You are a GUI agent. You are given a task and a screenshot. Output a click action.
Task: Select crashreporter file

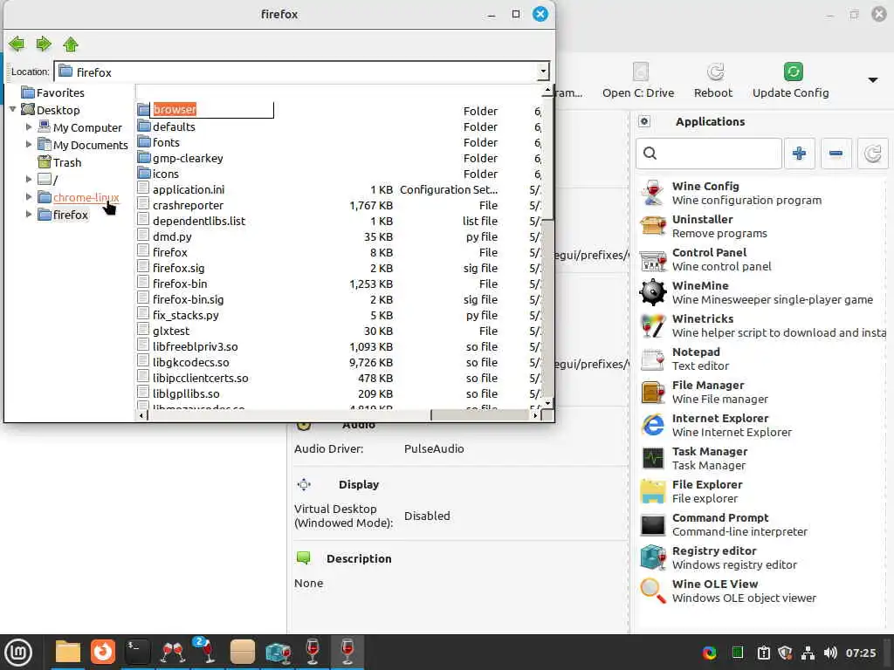[x=188, y=205]
